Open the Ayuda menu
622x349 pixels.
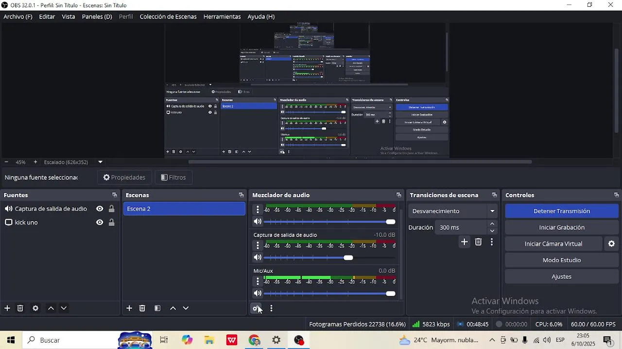(x=261, y=16)
